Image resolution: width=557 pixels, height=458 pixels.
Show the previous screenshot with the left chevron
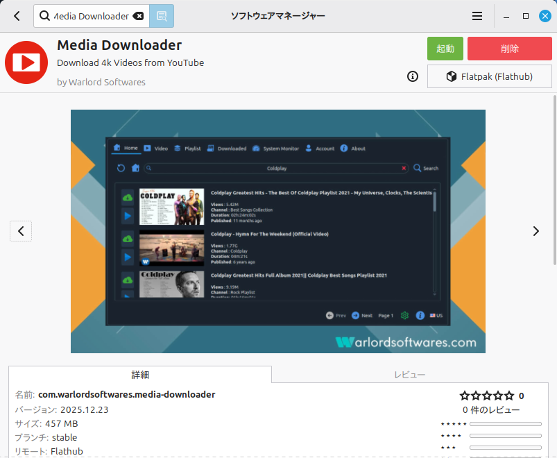[x=21, y=231]
